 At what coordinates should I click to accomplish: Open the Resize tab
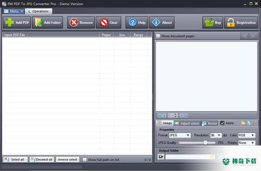(209, 123)
